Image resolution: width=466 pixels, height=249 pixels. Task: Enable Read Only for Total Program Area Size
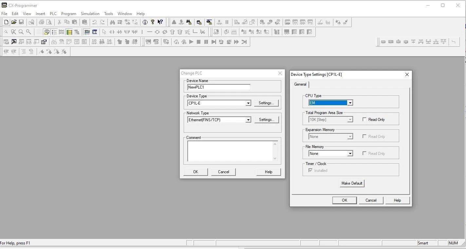(364, 120)
